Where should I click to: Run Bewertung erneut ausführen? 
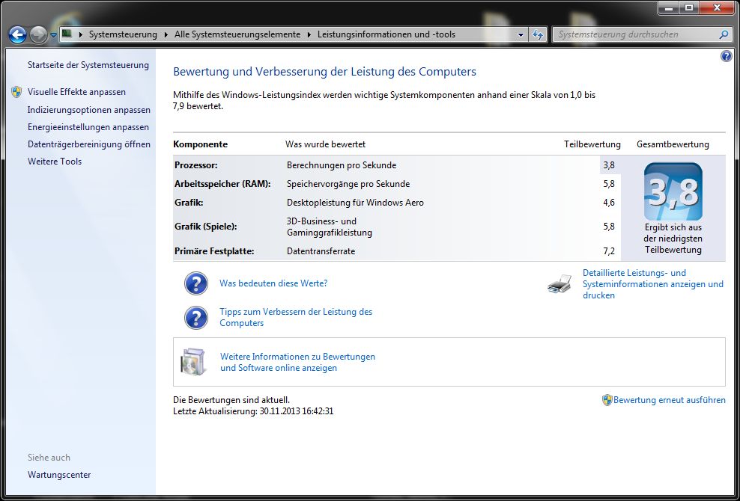[x=669, y=399]
